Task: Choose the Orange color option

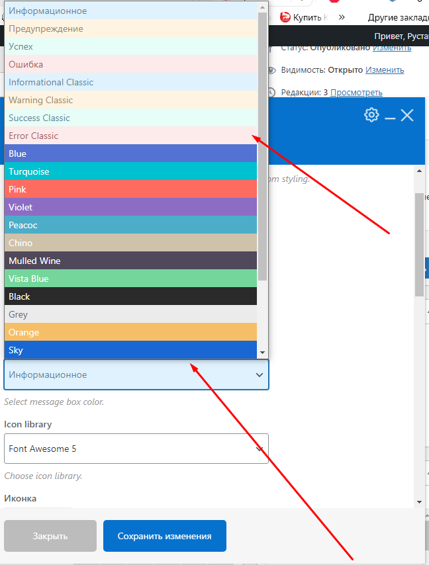Action: tap(130, 332)
